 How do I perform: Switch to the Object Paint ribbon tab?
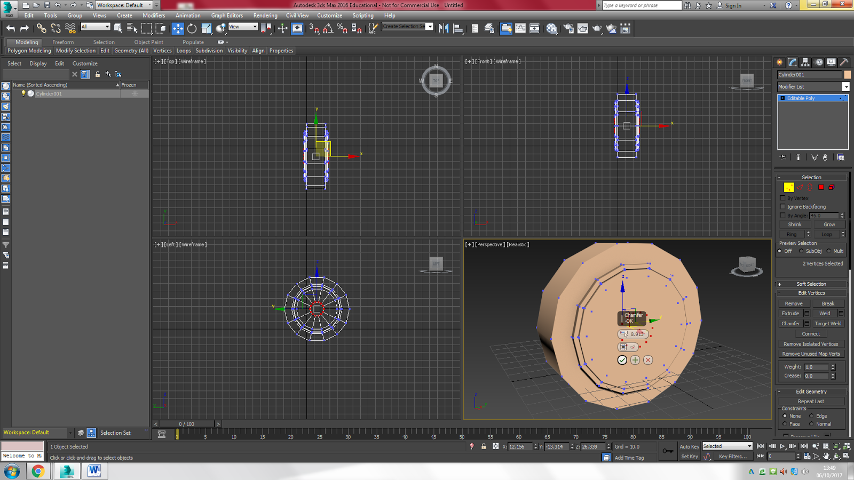point(149,42)
